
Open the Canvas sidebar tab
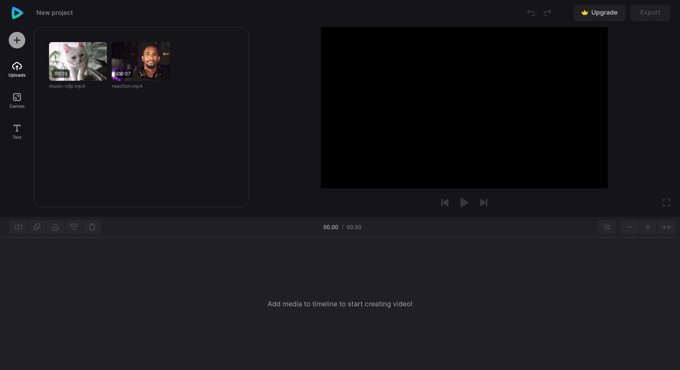[x=17, y=101]
